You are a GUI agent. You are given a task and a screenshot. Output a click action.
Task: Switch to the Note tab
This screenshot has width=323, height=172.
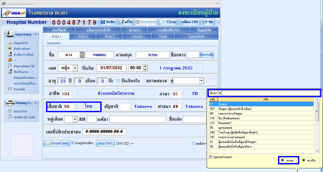click(163, 37)
